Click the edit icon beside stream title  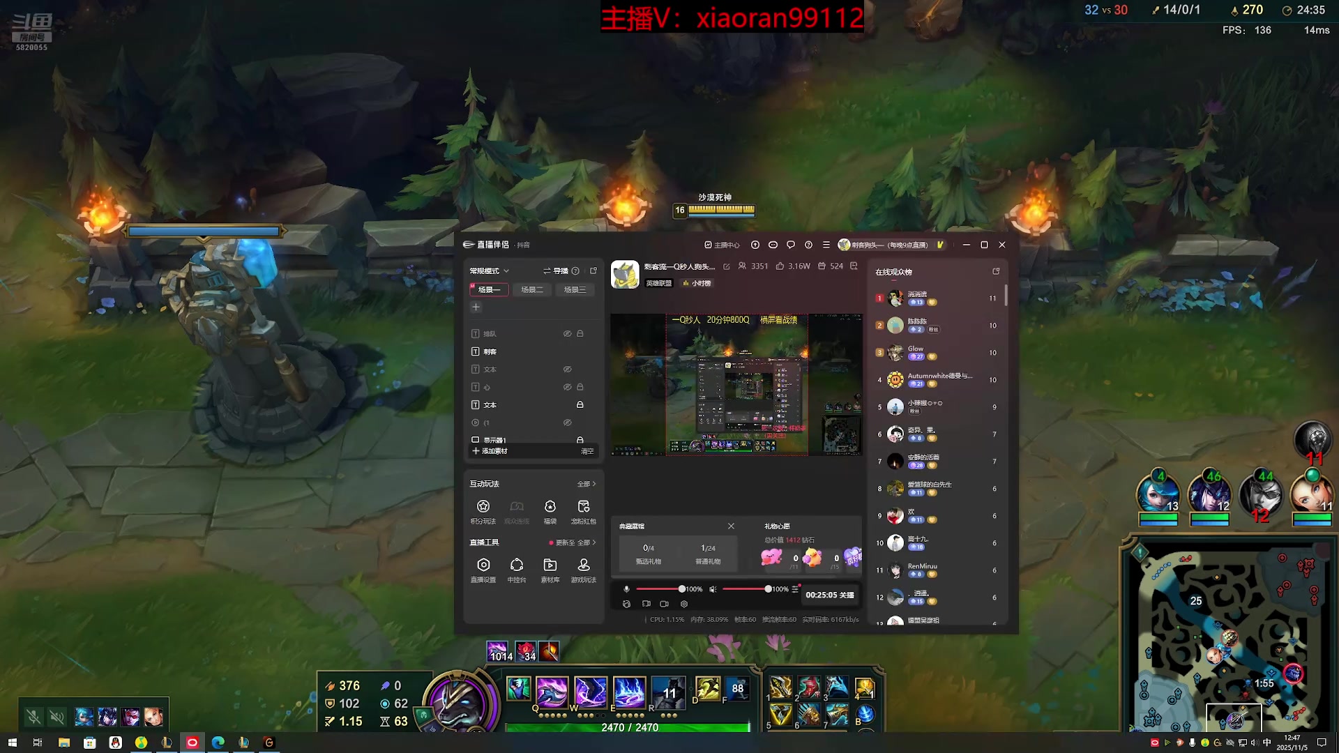(x=727, y=266)
